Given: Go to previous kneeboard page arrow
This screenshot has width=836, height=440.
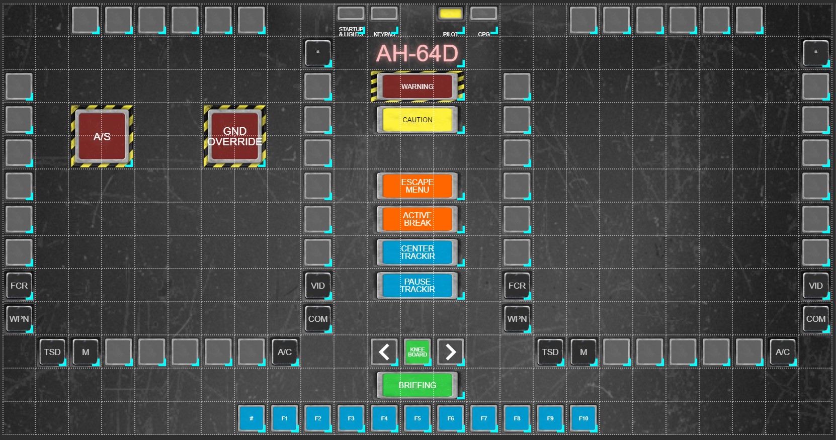Looking at the screenshot, I should click(x=384, y=351).
